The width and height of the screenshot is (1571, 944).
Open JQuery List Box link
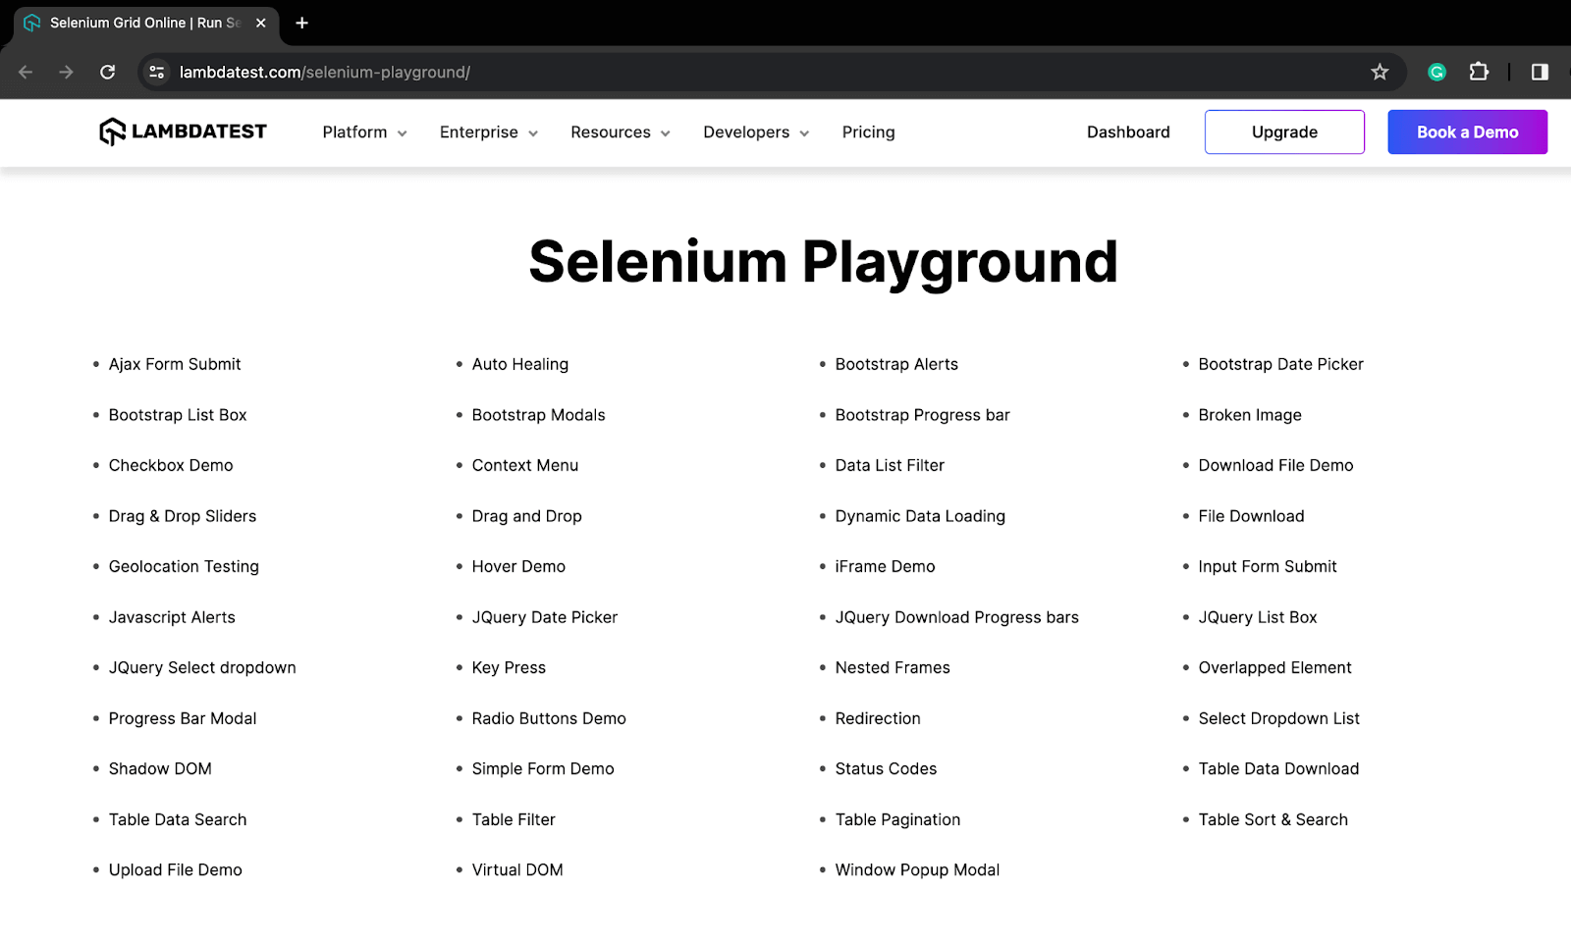click(x=1258, y=617)
